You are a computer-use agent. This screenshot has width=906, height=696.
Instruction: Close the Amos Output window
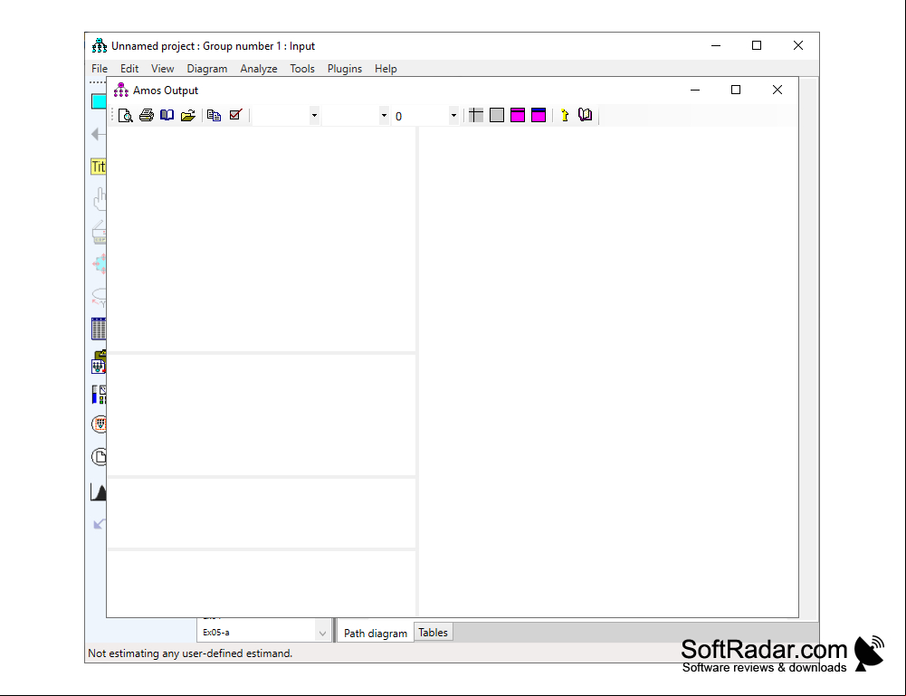[777, 90]
